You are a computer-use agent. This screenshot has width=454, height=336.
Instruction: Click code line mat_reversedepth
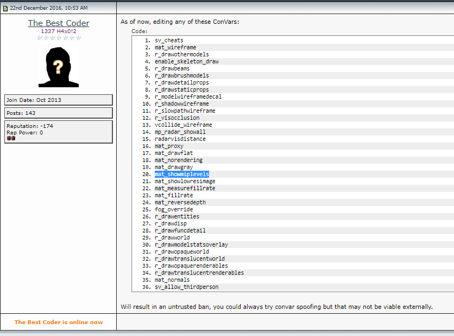click(180, 203)
